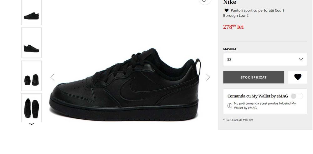
Task: Click the chevron arrow in size selector
Action: (x=301, y=59)
